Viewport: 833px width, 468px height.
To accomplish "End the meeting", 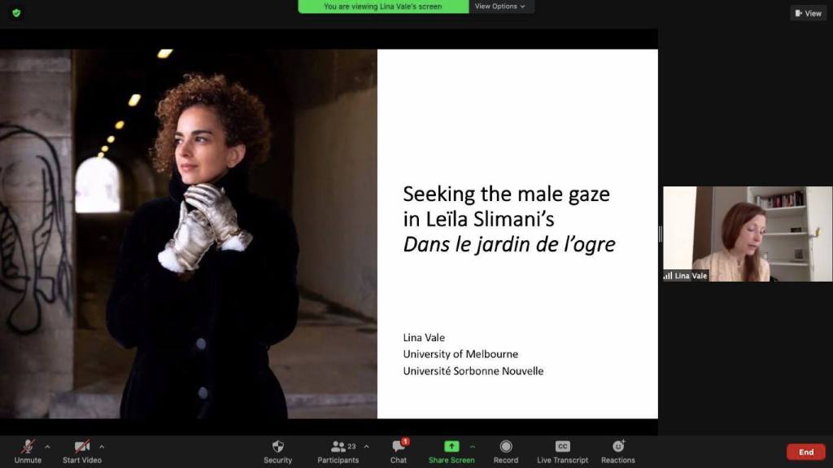I will (x=805, y=452).
